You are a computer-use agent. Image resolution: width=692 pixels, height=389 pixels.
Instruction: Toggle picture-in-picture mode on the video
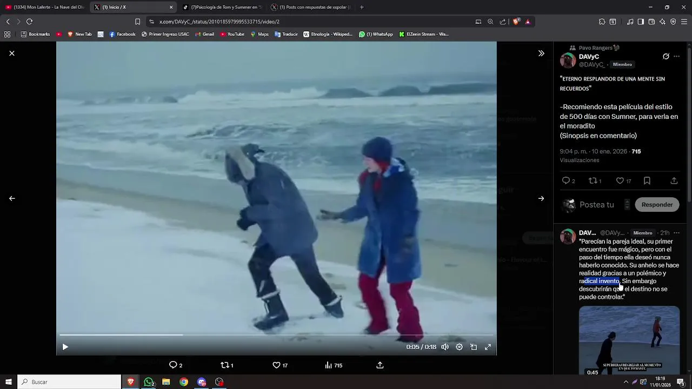coord(474,347)
